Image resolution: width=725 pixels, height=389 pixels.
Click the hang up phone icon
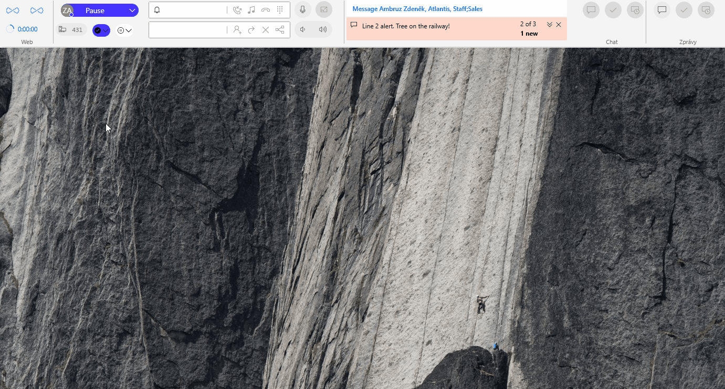coord(266,10)
